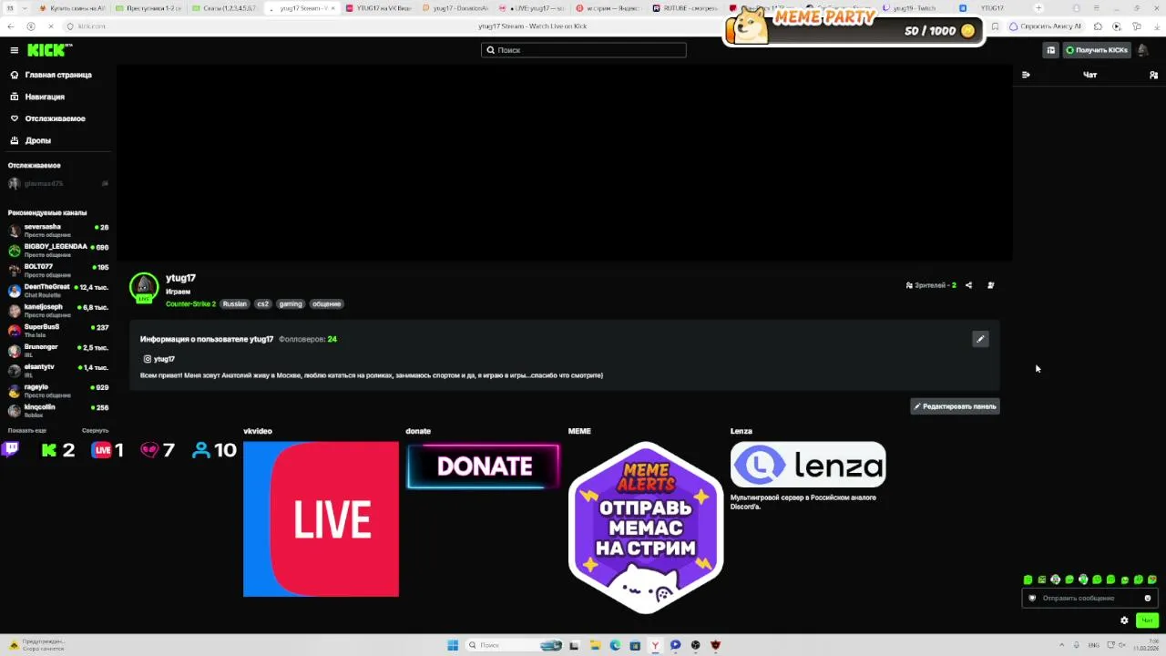Open recommended channel kingcollin
Screen dimensions: 1166x656
click(58, 411)
